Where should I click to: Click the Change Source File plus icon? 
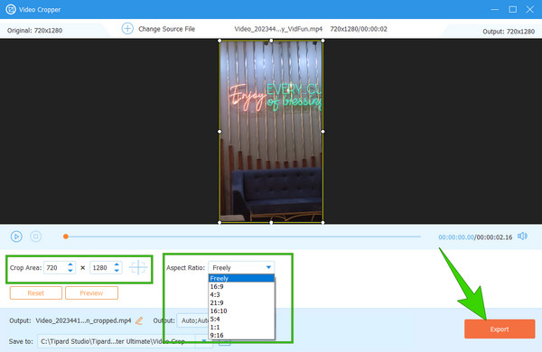[x=127, y=29]
